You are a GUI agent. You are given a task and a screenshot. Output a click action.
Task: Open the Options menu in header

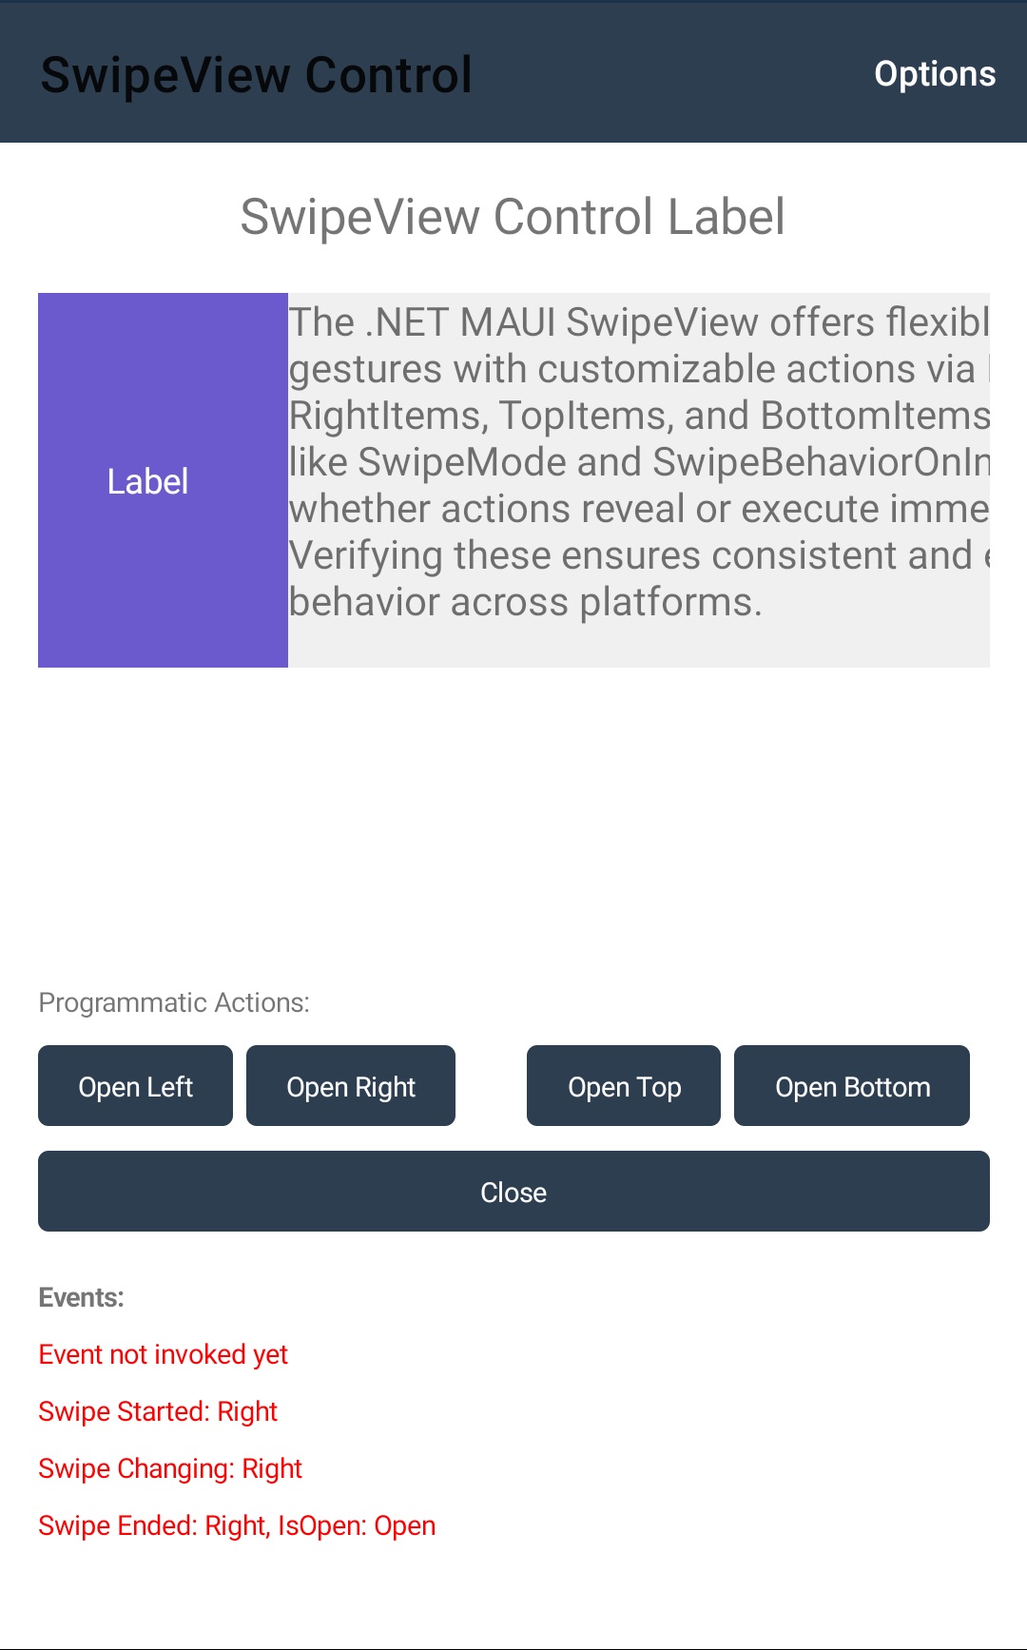click(935, 74)
